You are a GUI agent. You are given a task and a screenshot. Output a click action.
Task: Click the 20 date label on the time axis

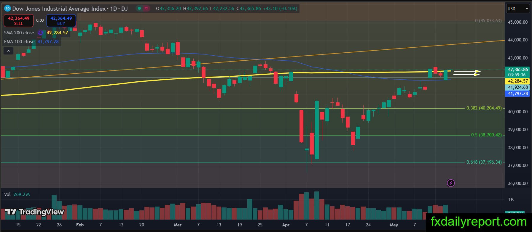coord(142,225)
